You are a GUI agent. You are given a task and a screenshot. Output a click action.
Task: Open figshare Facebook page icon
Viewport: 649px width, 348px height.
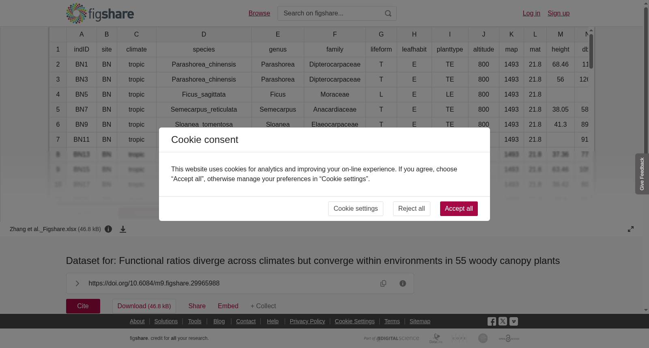click(x=492, y=322)
